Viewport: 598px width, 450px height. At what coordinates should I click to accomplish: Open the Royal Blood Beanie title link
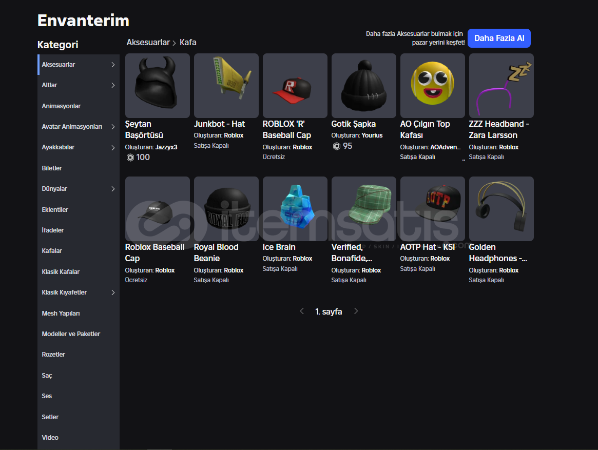tap(216, 253)
